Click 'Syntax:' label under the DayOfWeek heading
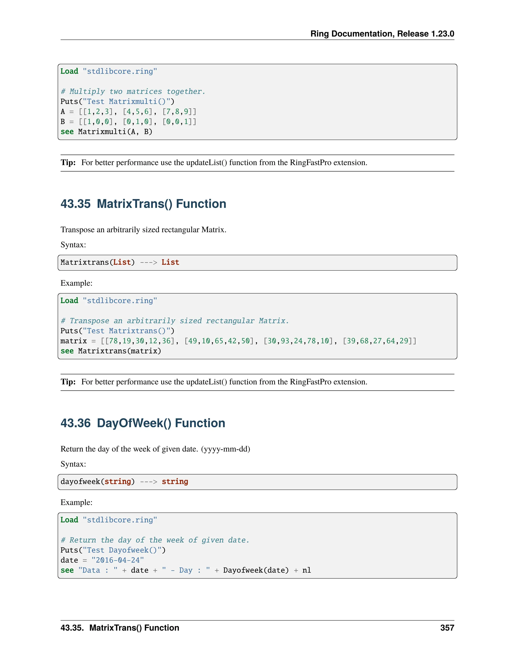Image resolution: width=515 pixels, height=666 pixels. click(x=73, y=464)
